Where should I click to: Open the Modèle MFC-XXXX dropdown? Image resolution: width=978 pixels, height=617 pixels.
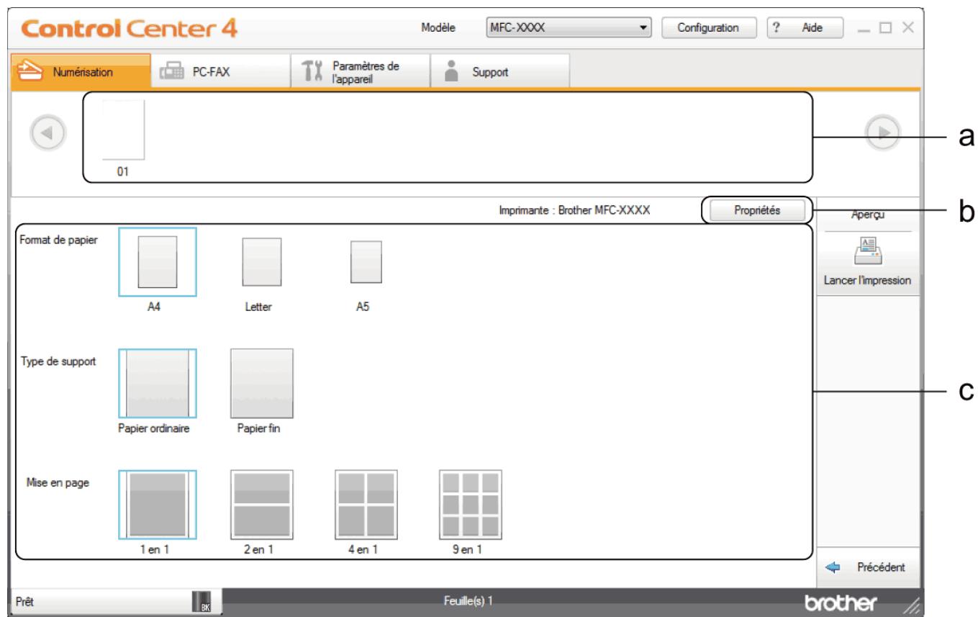[568, 27]
